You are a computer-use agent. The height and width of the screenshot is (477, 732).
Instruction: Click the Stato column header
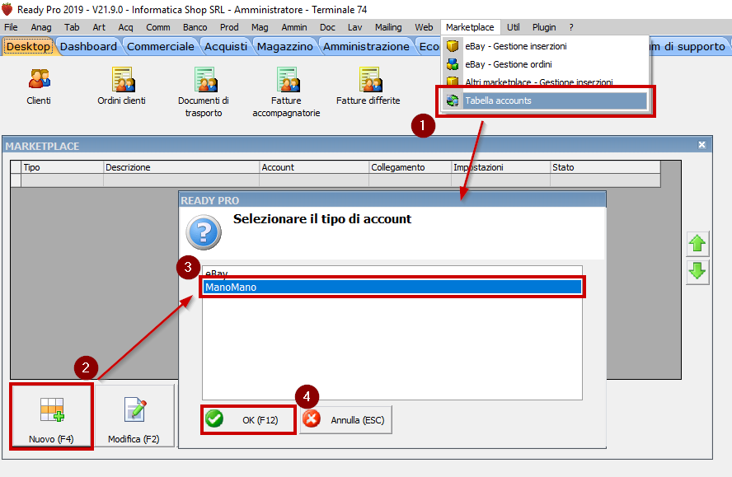click(x=606, y=167)
